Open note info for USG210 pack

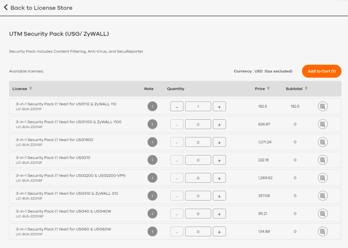pos(153,160)
